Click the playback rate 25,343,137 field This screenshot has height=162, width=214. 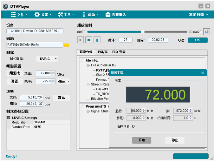pyautogui.click(x=31, y=104)
